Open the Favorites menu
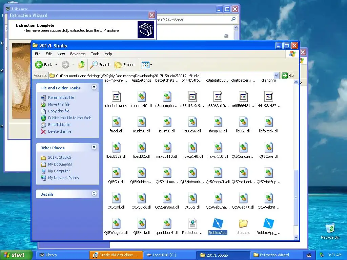 tap(78, 54)
